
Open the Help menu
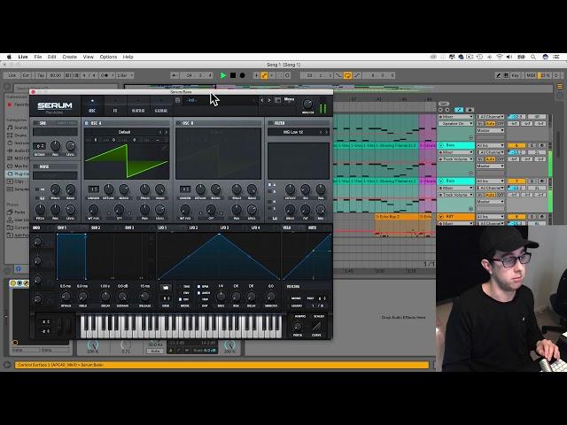coord(128,57)
